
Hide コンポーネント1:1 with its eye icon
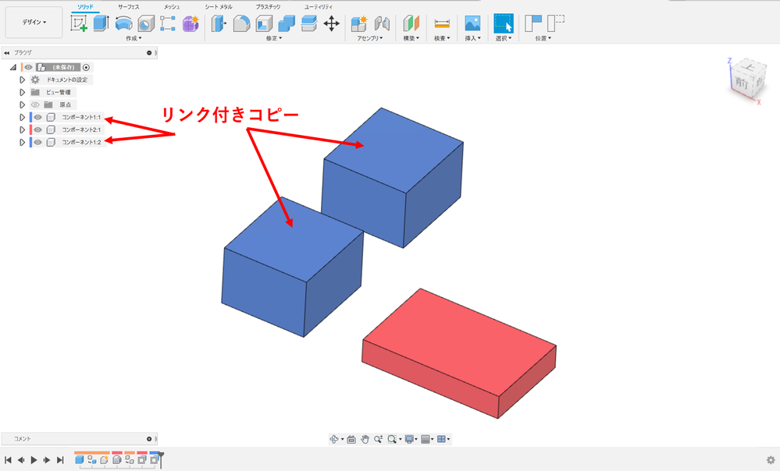(37, 117)
